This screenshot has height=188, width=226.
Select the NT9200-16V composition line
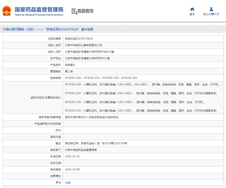pyautogui.click(x=141, y=93)
